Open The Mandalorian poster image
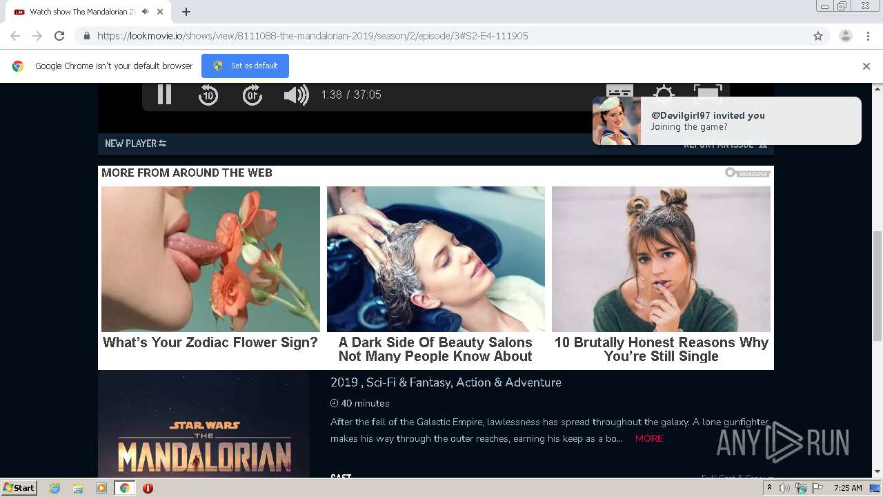The width and height of the screenshot is (883, 497). 204,425
